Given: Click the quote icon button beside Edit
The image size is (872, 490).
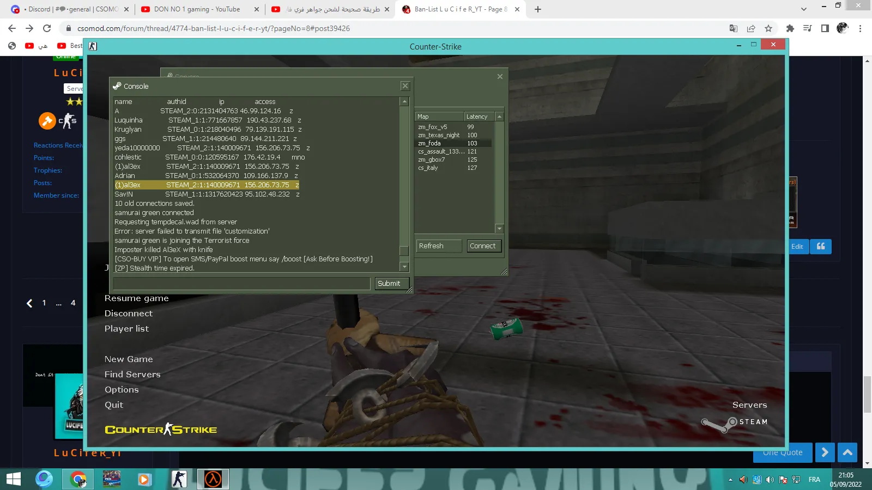Looking at the screenshot, I should pos(820,247).
